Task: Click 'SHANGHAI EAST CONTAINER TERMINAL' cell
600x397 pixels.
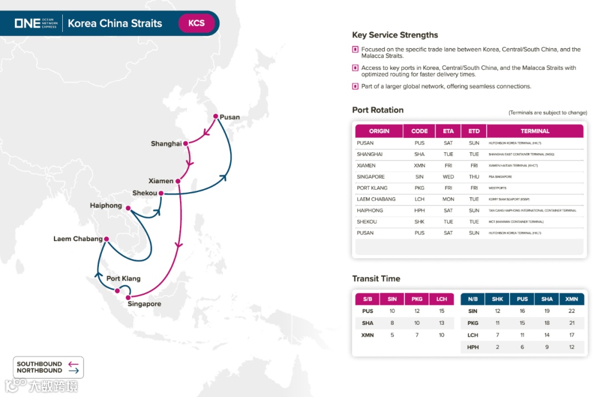Action: [521, 154]
